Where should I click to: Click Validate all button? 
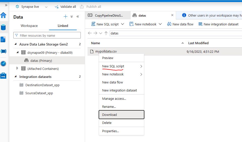[65, 7]
